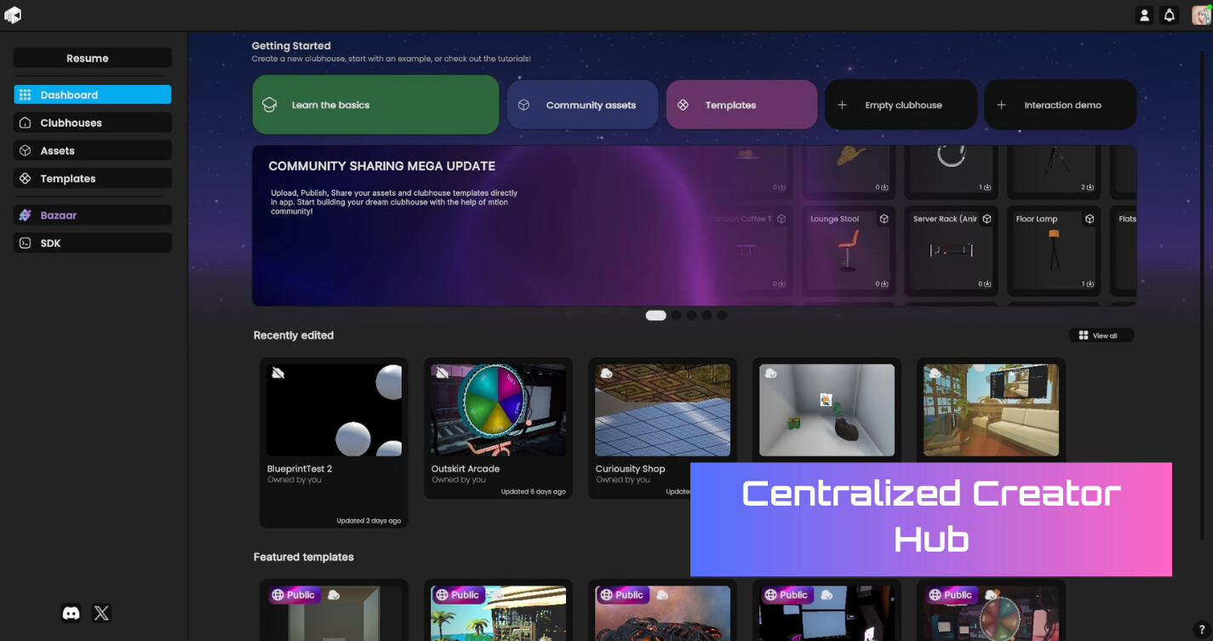Open the SDK section icon
Viewport: 1213px width, 641px height.
pos(25,243)
